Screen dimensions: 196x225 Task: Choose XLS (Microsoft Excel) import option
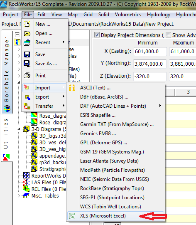[116, 216]
